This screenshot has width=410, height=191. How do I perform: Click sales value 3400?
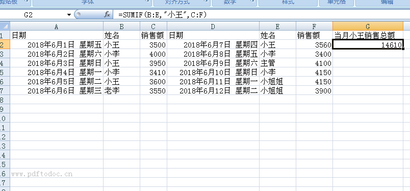[314, 54]
